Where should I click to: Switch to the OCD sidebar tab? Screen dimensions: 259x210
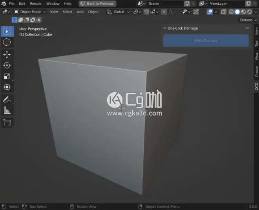[256, 86]
